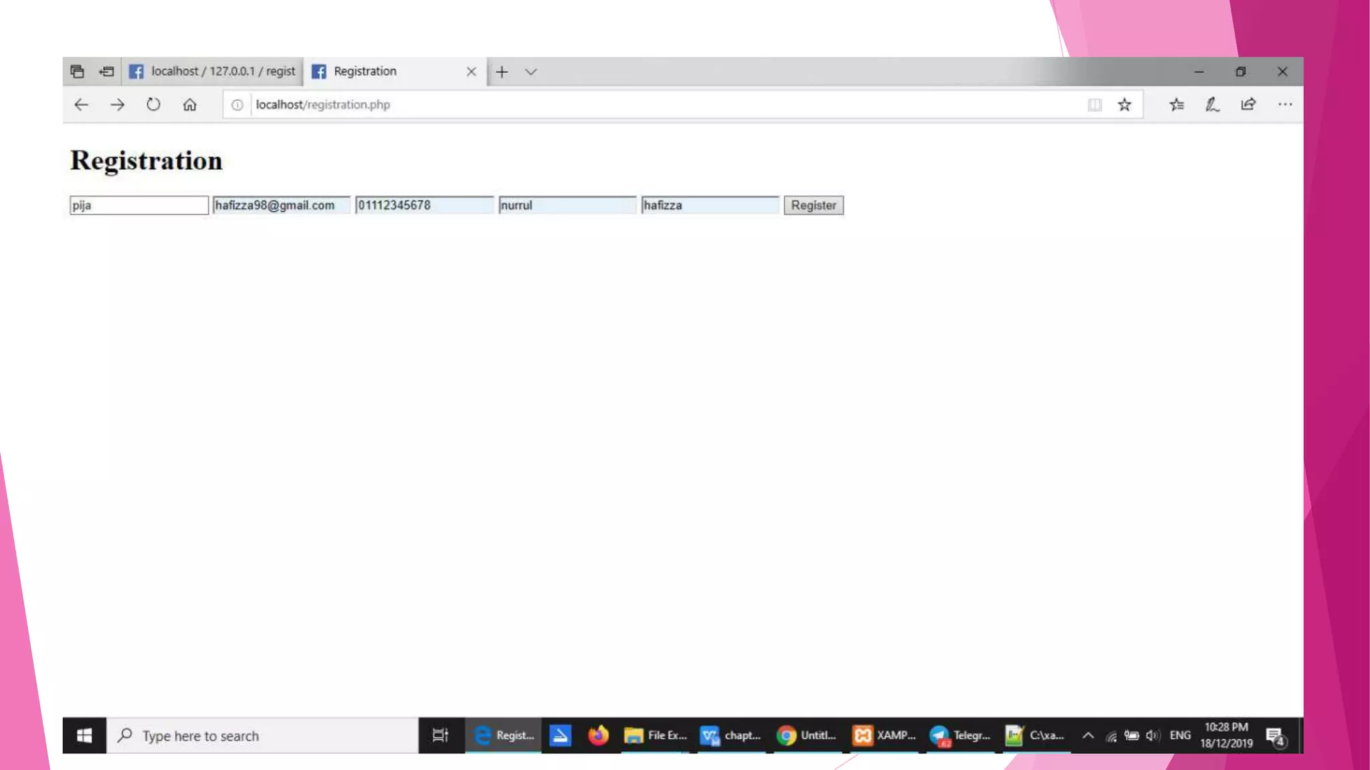Focus the email field with hafizza98@gmail.com

point(281,205)
